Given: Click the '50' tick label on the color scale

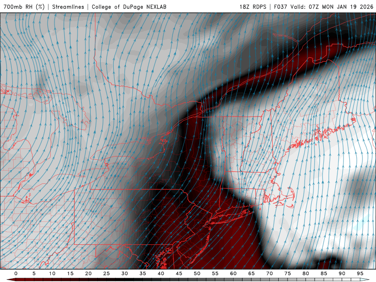Looking at the screenshot, I should coord(197,274).
